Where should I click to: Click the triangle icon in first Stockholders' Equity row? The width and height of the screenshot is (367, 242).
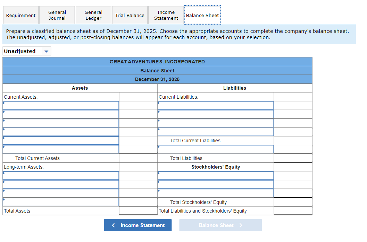point(159,173)
